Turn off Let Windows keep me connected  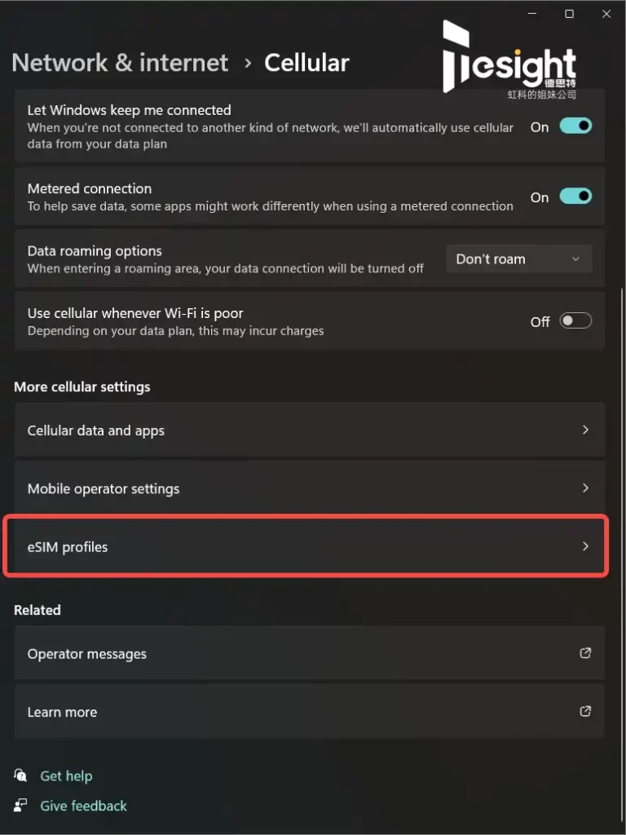click(575, 126)
